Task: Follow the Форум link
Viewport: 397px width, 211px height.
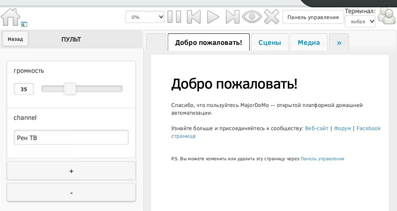Action: point(342,128)
